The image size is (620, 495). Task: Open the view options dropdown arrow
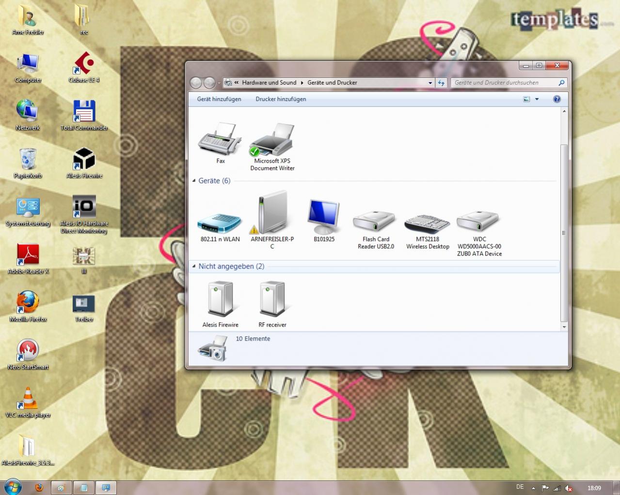[x=537, y=99]
